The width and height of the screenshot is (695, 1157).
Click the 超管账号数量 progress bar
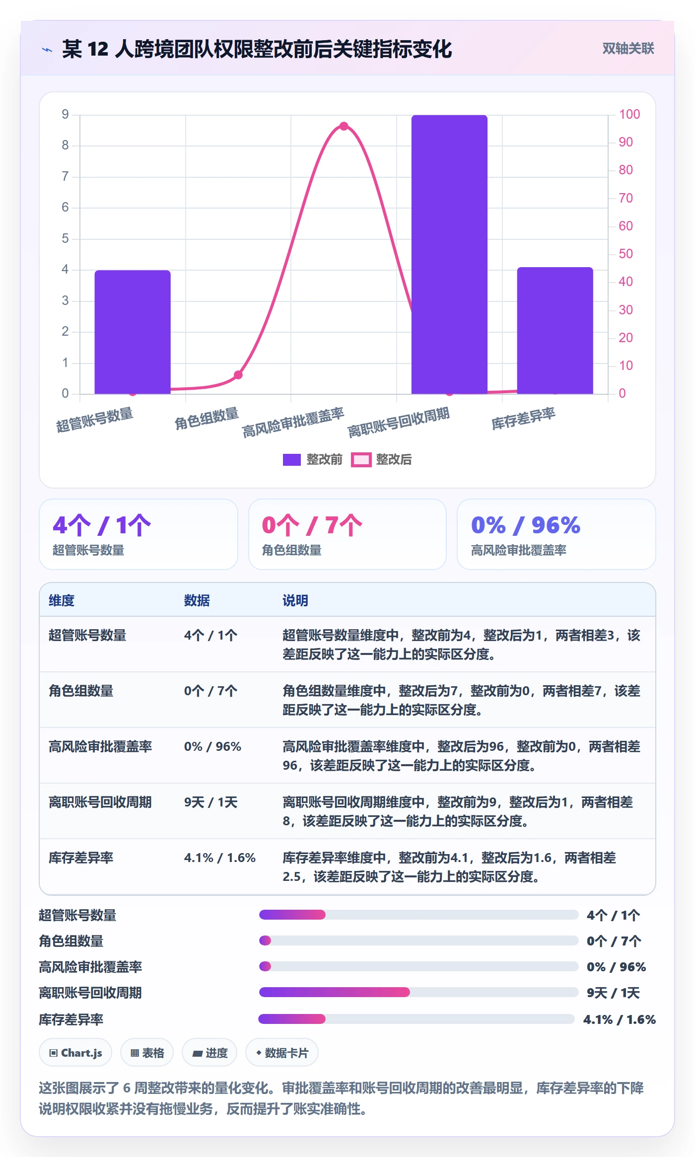point(418,915)
